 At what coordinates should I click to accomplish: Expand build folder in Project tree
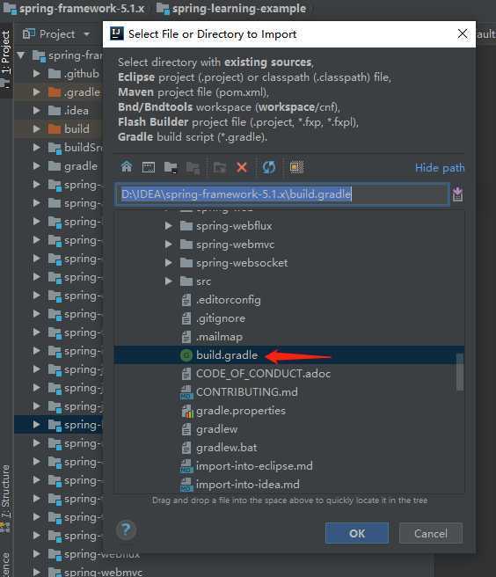[36, 128]
